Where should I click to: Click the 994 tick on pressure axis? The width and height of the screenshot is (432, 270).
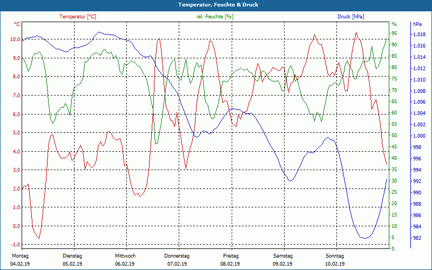[x=417, y=170]
